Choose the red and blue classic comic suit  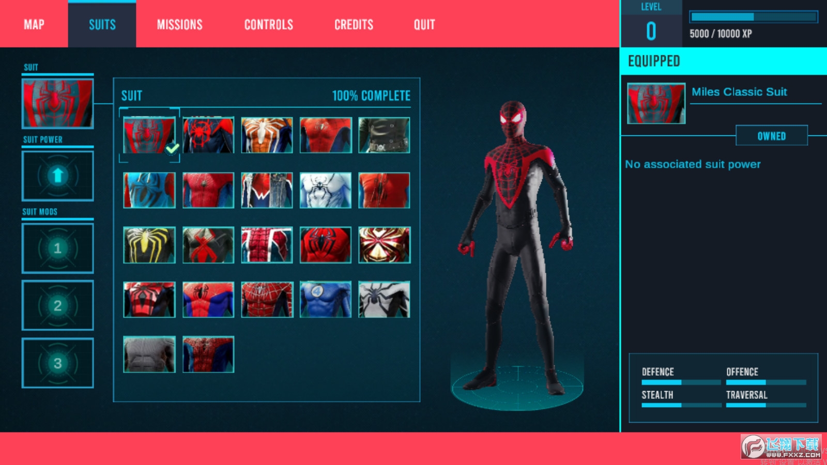[208, 300]
